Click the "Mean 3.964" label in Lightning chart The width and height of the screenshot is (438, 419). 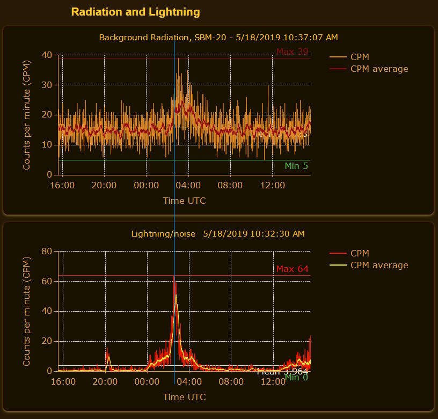[282, 372]
